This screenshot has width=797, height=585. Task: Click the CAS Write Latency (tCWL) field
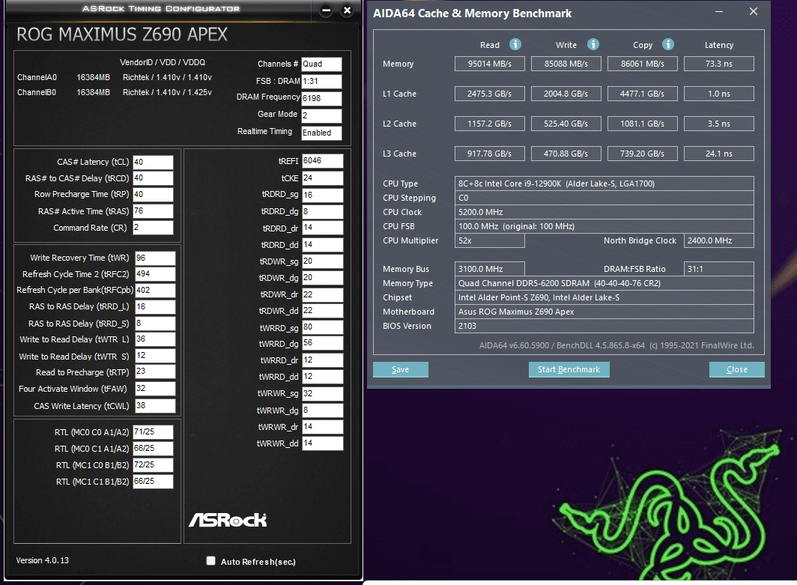point(155,405)
